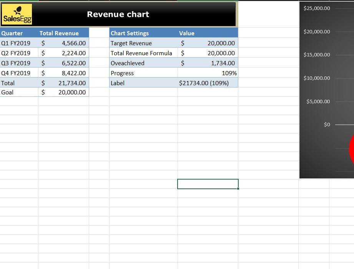Click the Goal row label cell
This screenshot has height=269, width=354.
[x=19, y=92]
